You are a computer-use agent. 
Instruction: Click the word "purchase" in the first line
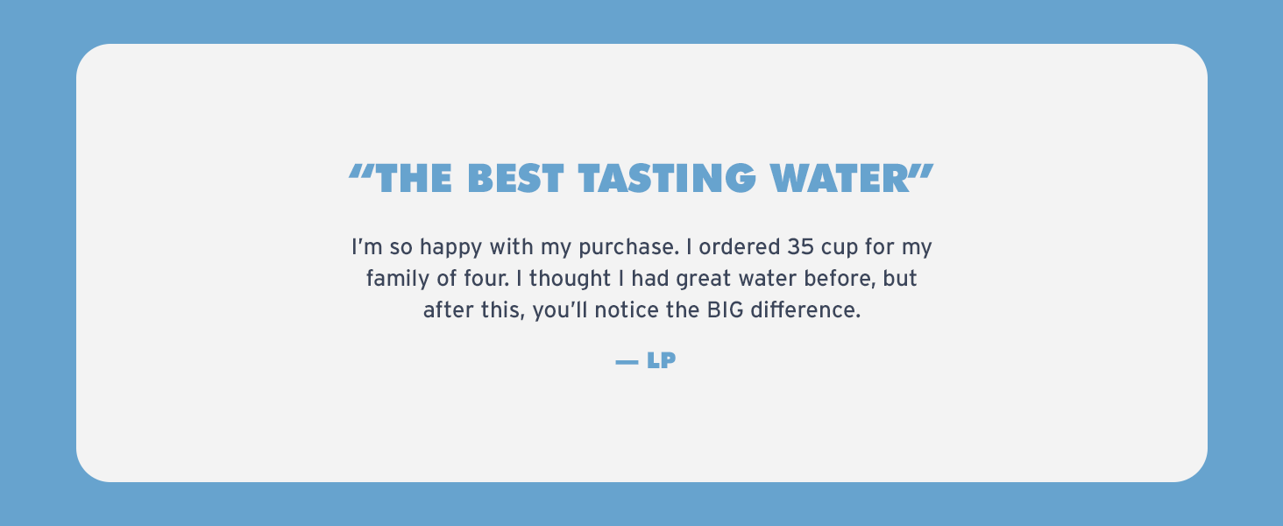(x=629, y=248)
